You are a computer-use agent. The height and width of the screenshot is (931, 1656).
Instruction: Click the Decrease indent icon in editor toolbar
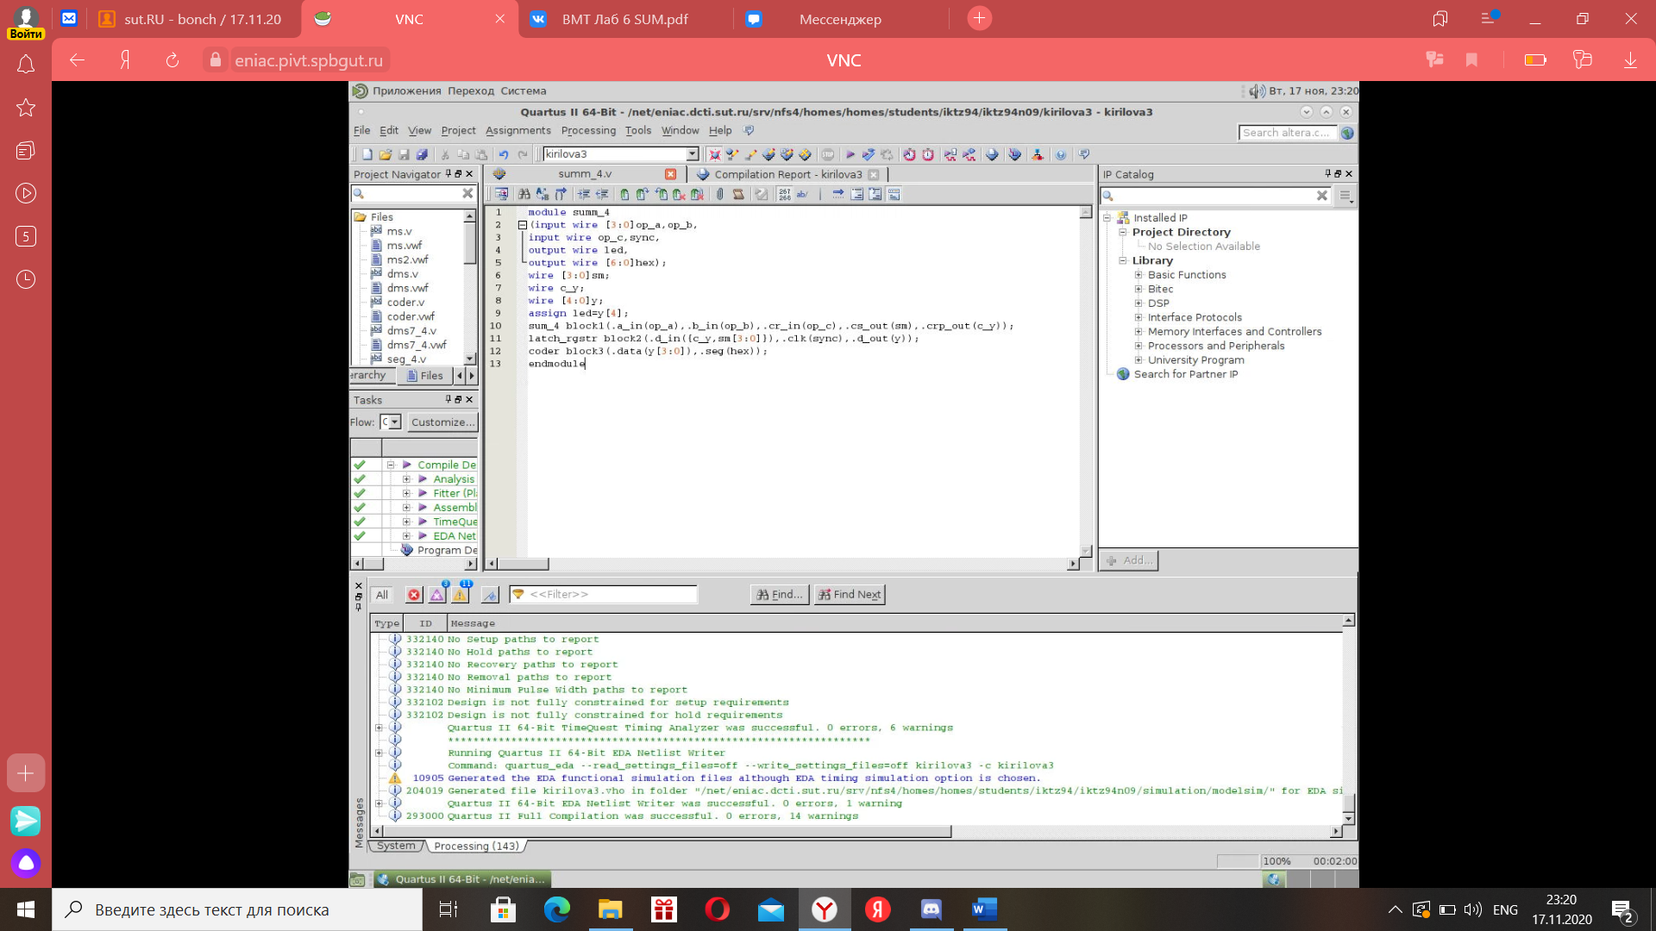(x=602, y=195)
